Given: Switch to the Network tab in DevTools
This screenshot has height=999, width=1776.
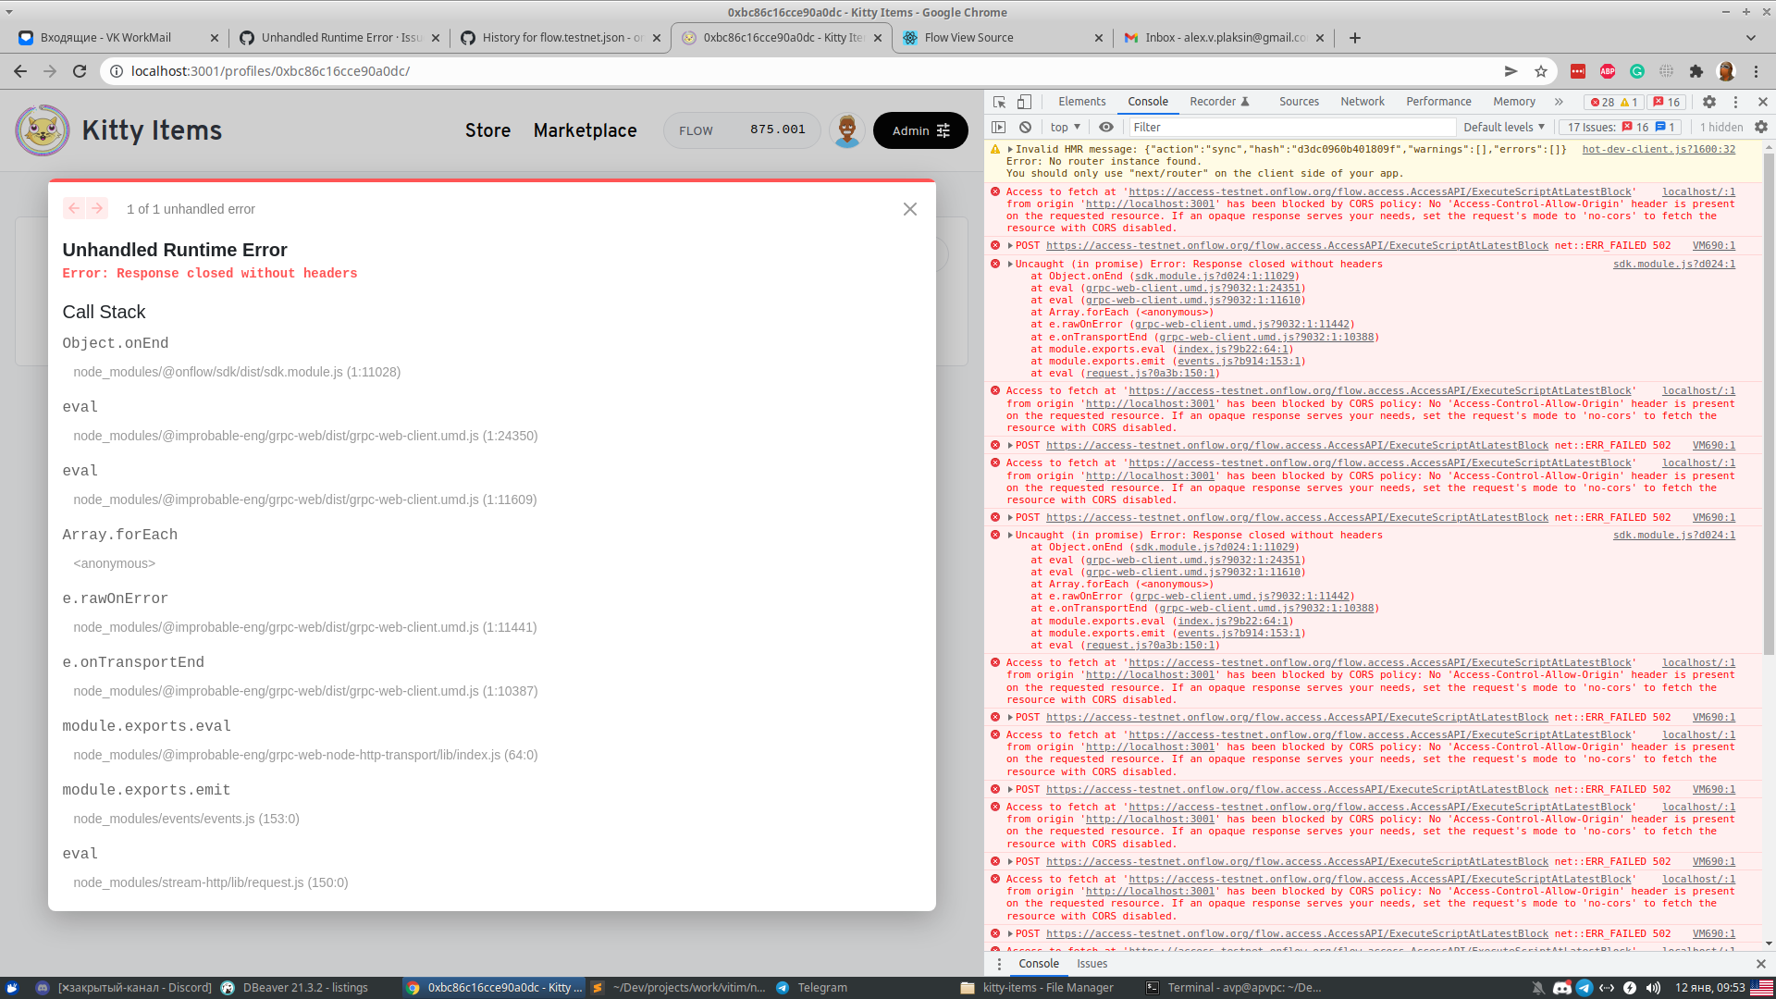Looking at the screenshot, I should (1362, 102).
